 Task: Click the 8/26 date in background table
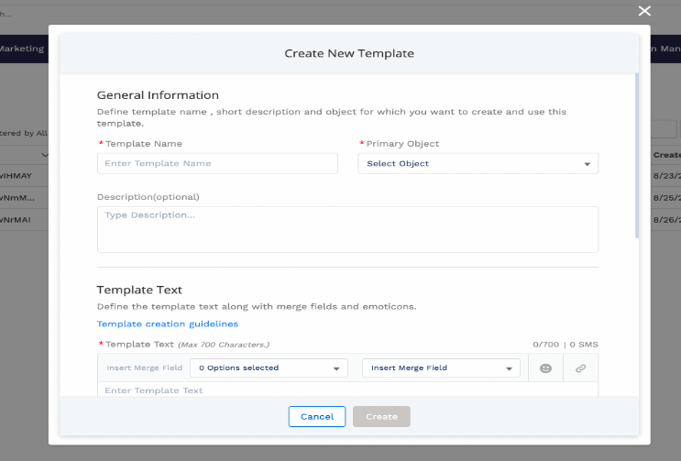click(x=666, y=220)
